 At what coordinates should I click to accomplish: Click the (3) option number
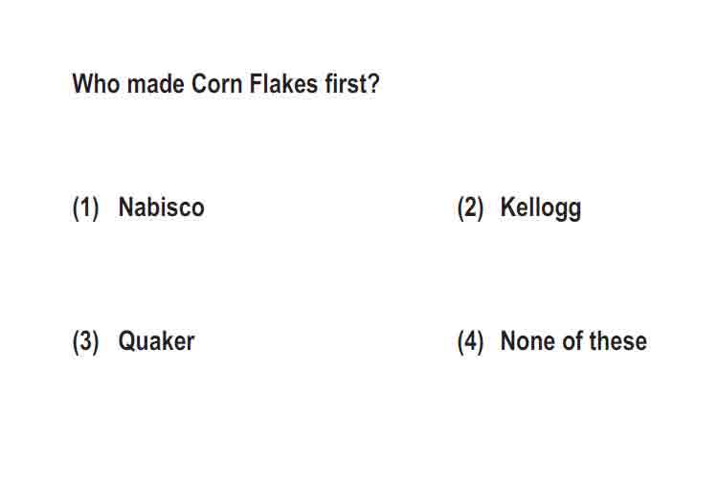pyautogui.click(x=85, y=341)
